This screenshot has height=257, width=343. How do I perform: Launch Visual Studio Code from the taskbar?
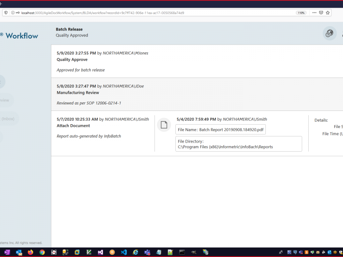point(124,252)
